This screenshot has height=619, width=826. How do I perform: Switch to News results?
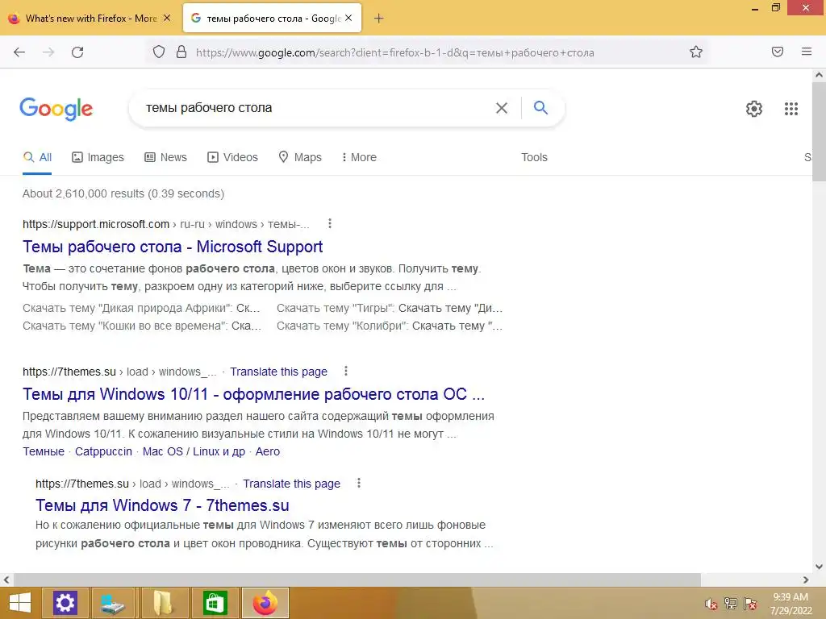(165, 157)
